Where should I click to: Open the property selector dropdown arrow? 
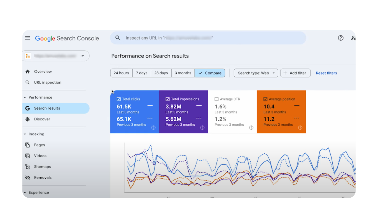(83, 56)
